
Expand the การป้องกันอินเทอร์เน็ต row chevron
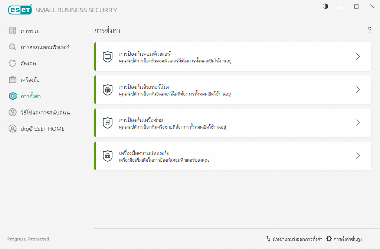tap(358, 90)
